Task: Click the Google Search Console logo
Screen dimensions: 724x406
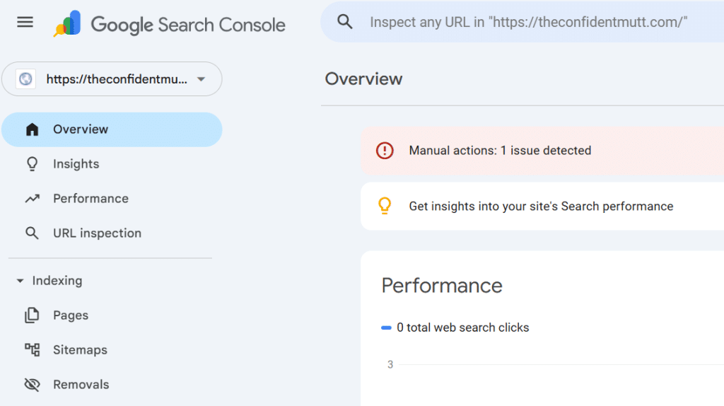Action: pyautogui.click(x=169, y=24)
